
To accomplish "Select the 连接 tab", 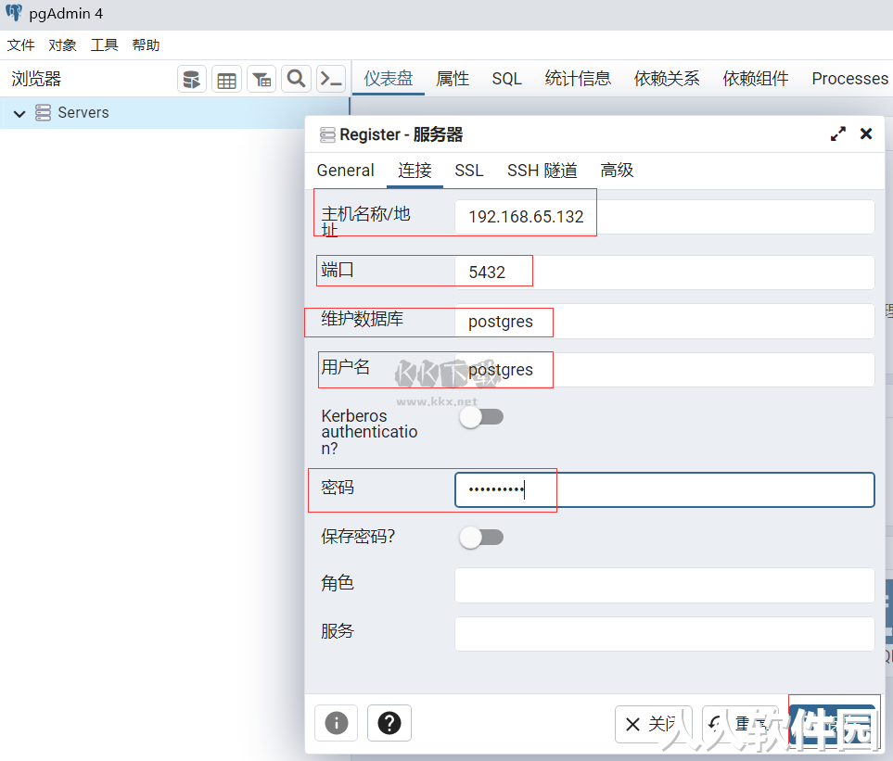I will coord(415,171).
